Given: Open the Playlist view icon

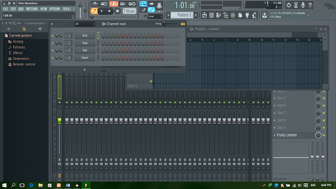Looking at the screenshot, I should pyautogui.click(x=204, y=15).
